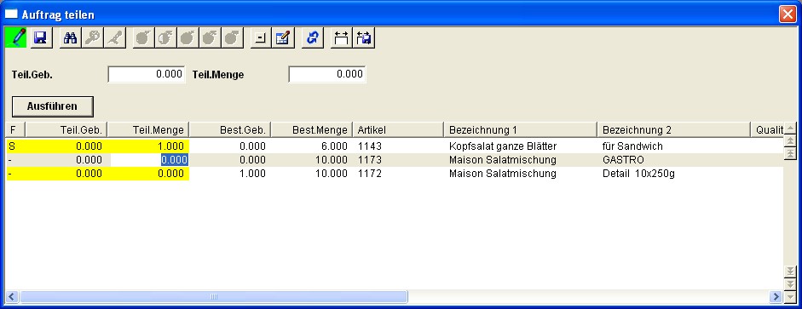Click the horizontal scrollbar thumb
The image size is (802, 309).
coord(214,296)
